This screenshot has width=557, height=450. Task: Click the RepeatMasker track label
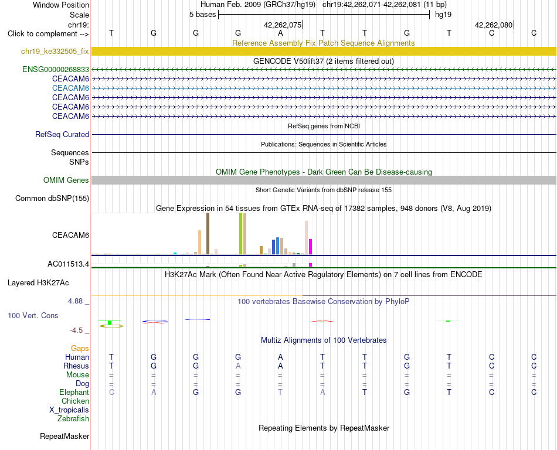[x=64, y=436]
